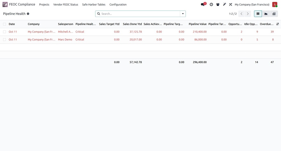Open the developer tools wrench icon
281x151 pixels.
(231, 4)
